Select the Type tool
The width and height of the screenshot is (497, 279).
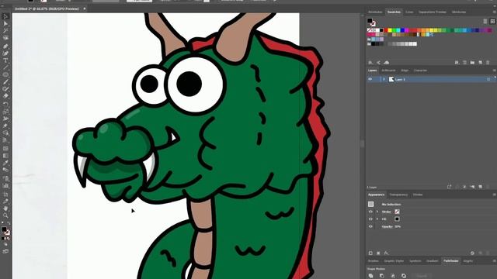[5, 60]
